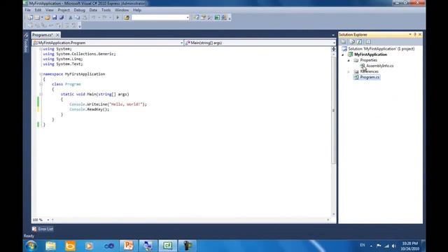Click the New Project toolbar icon
Screen dimensions: 448x252
pyautogui.click(x=30, y=17)
